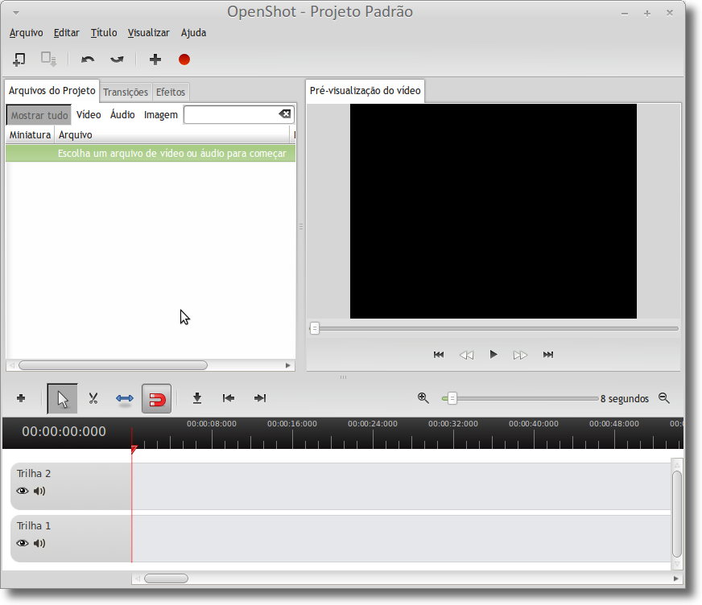Open the Título menu

tap(104, 33)
